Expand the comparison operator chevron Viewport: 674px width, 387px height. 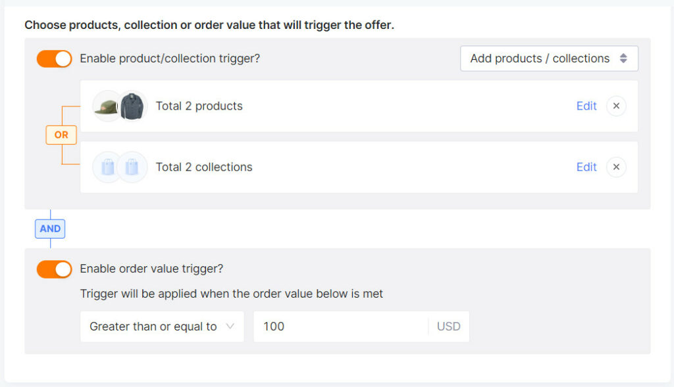tap(230, 326)
